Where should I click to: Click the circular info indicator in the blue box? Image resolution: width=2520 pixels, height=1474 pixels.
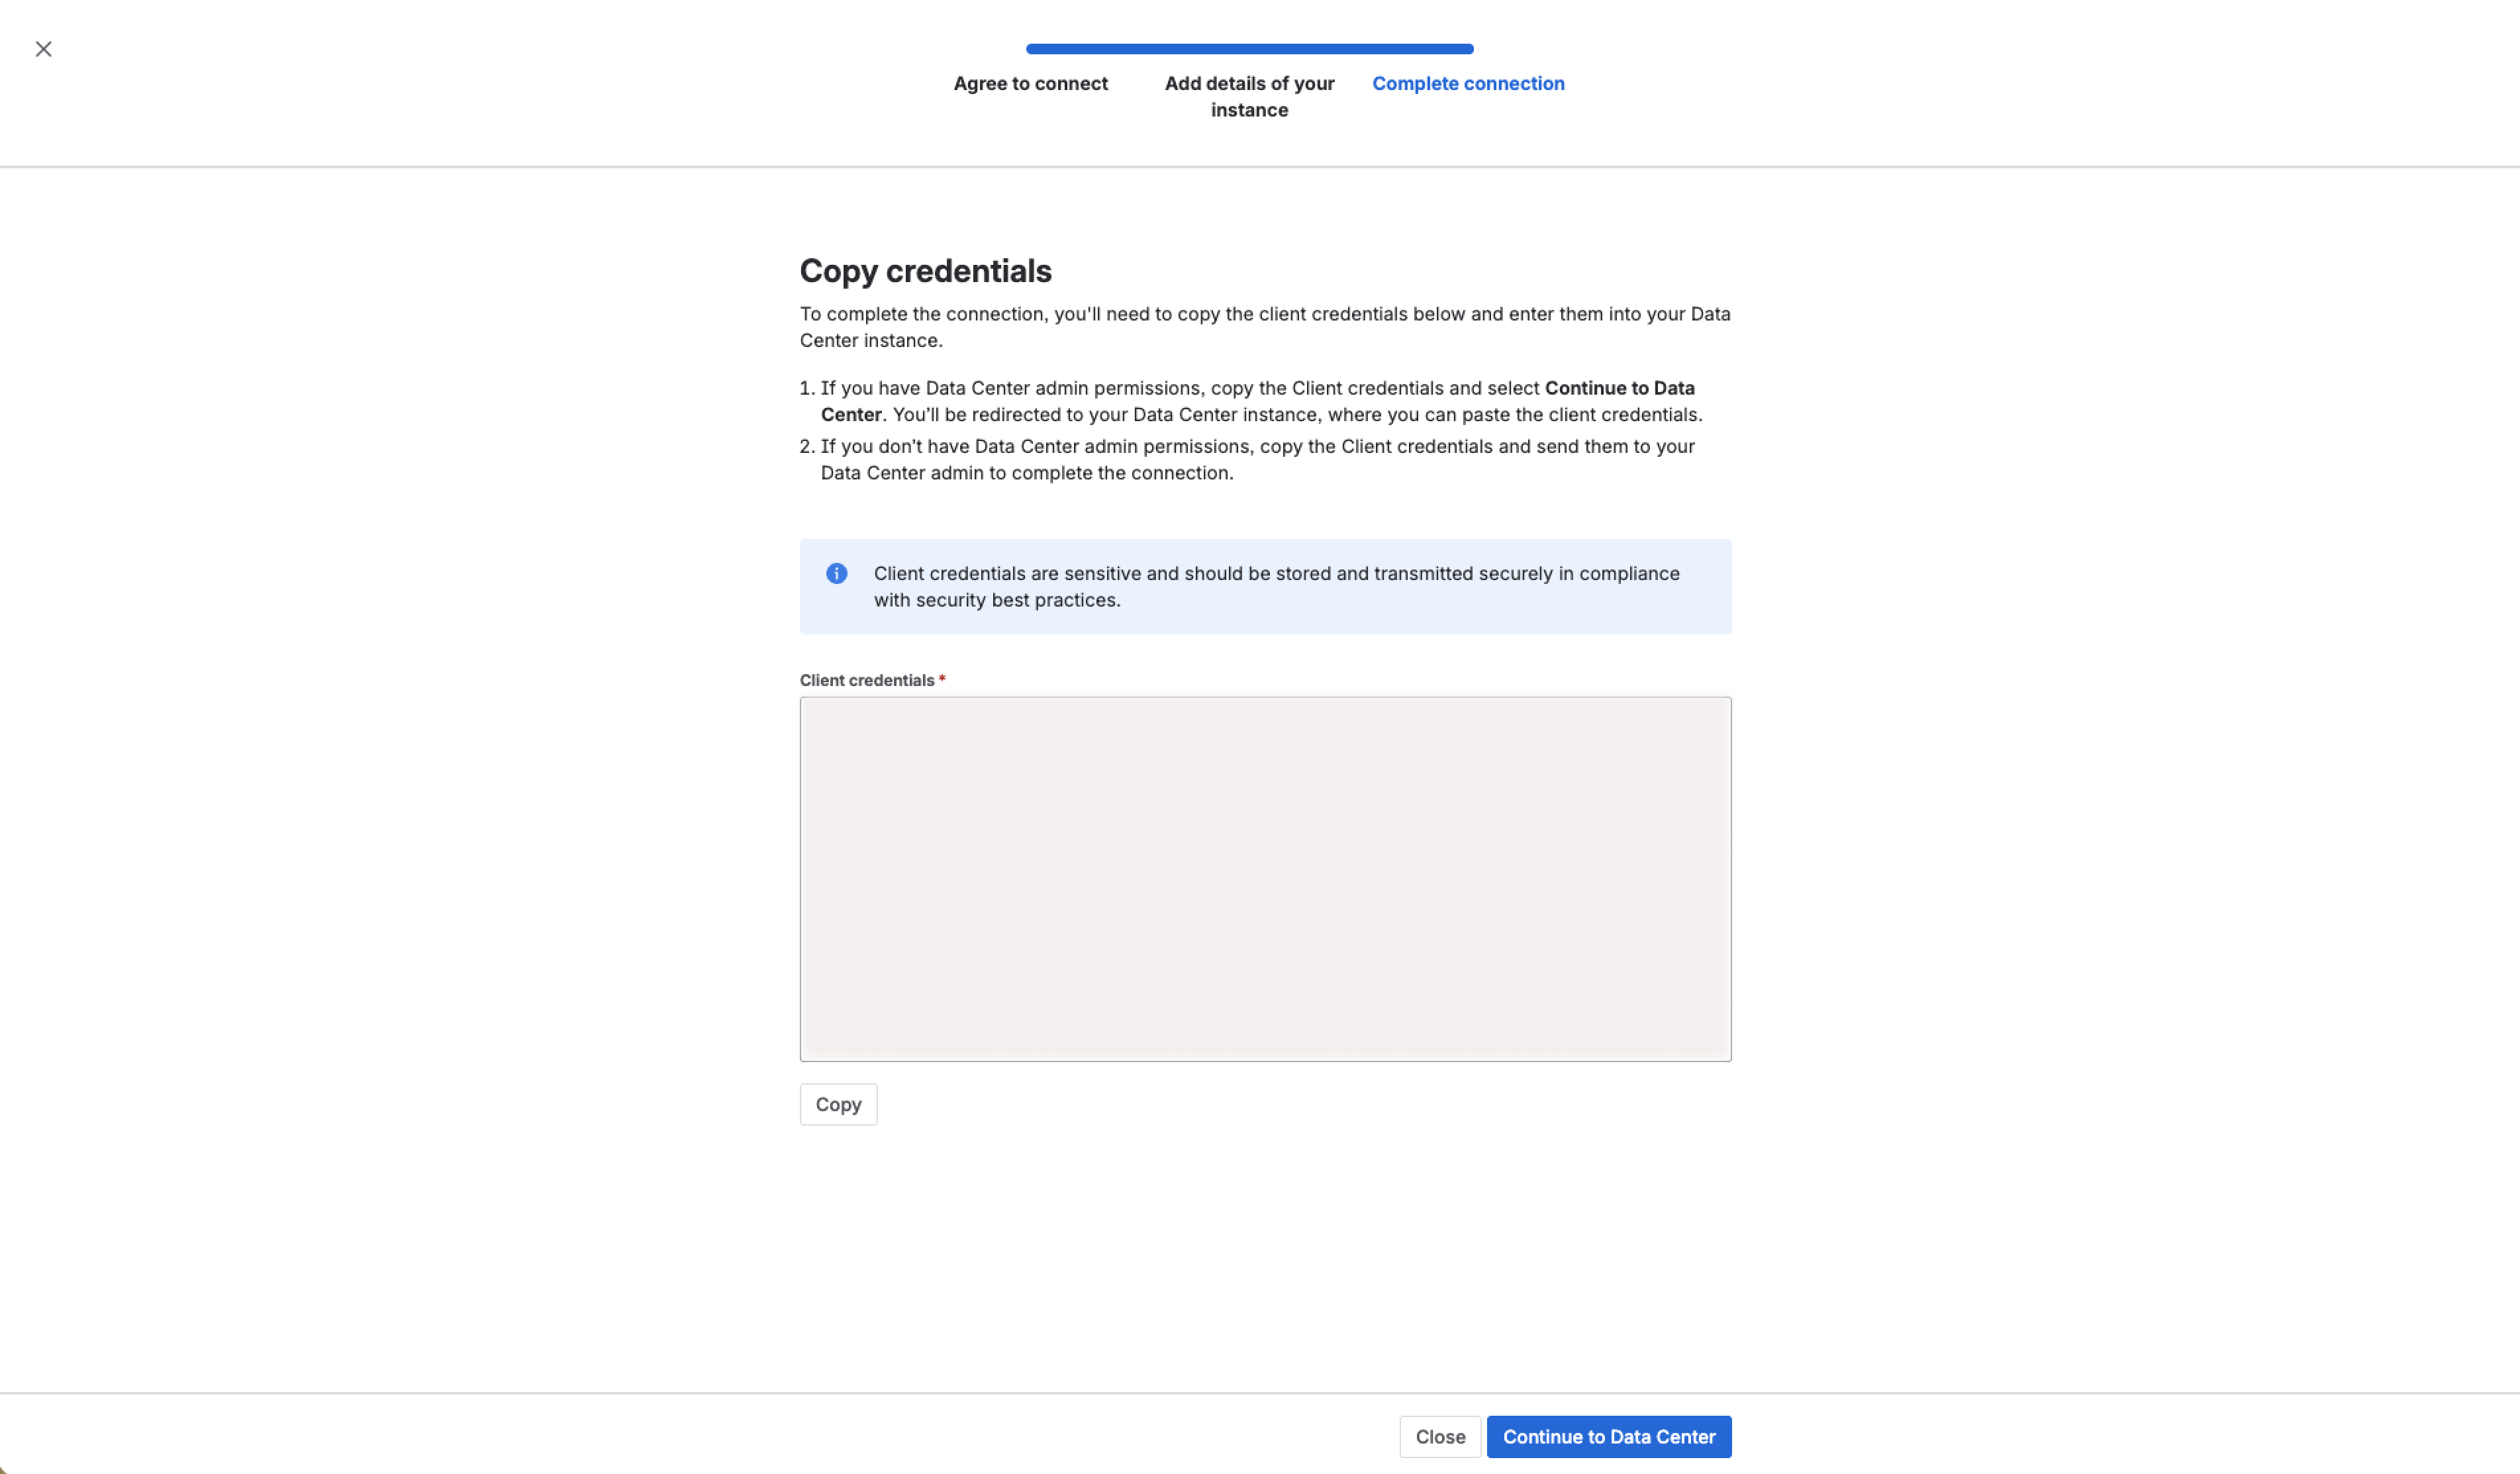[x=836, y=573]
